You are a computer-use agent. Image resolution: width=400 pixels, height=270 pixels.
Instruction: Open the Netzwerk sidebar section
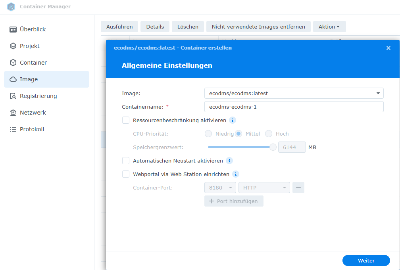pos(33,113)
